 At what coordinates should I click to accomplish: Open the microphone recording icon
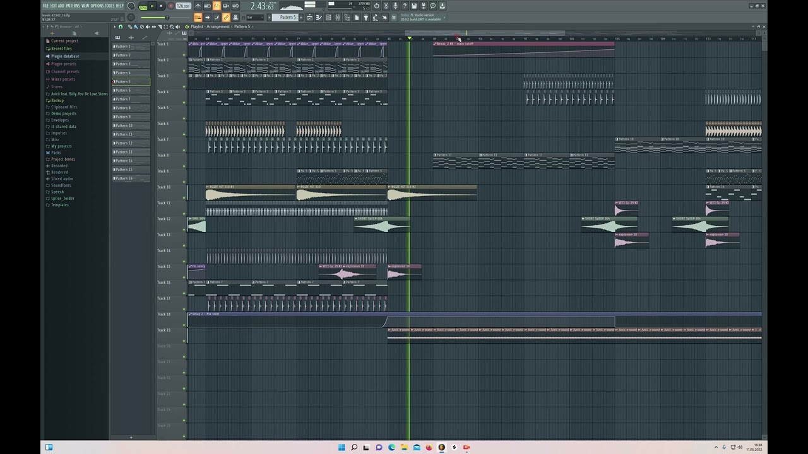395,6
